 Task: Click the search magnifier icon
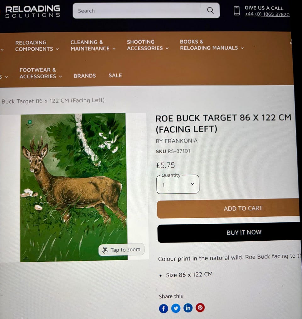(210, 10)
